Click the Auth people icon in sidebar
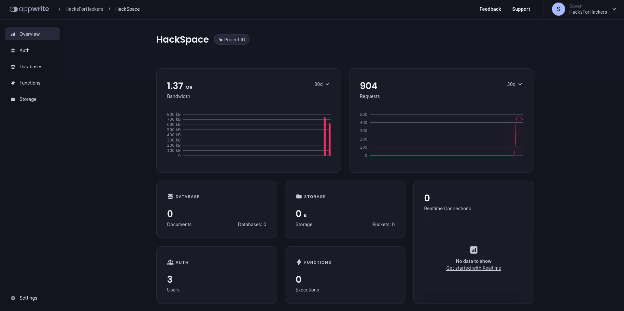This screenshot has height=311, width=624. [13, 50]
